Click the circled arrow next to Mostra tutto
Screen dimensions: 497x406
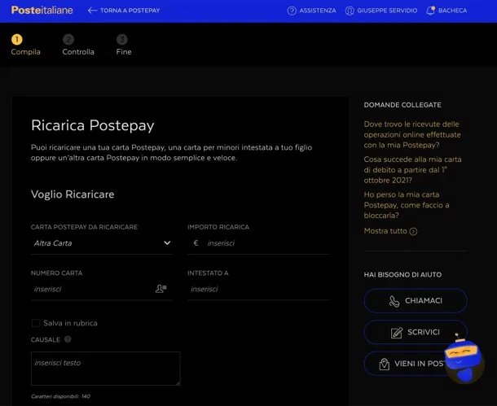coord(413,231)
